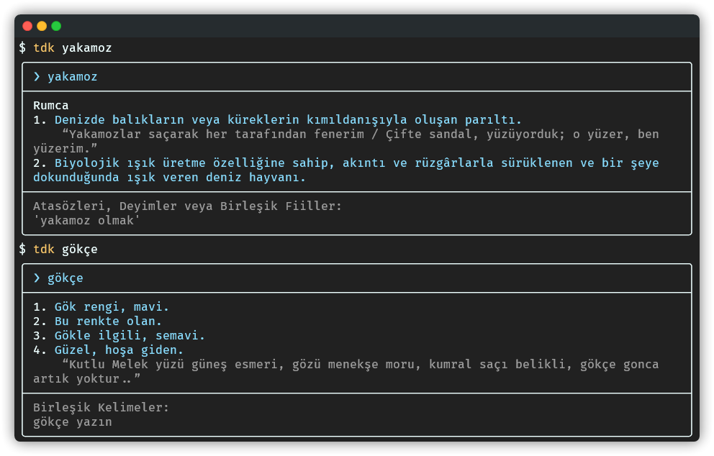714x456 pixels.
Task: Click the 'Birleşik Kelimeler' heading
Action: point(101,408)
